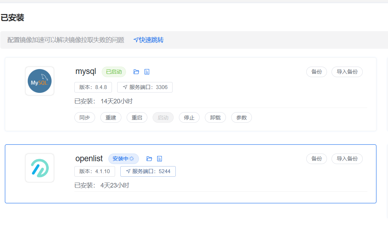Screen dimensions: 388x245
Task: Jump to openlist 服务端口 5244
Action: click(148, 171)
